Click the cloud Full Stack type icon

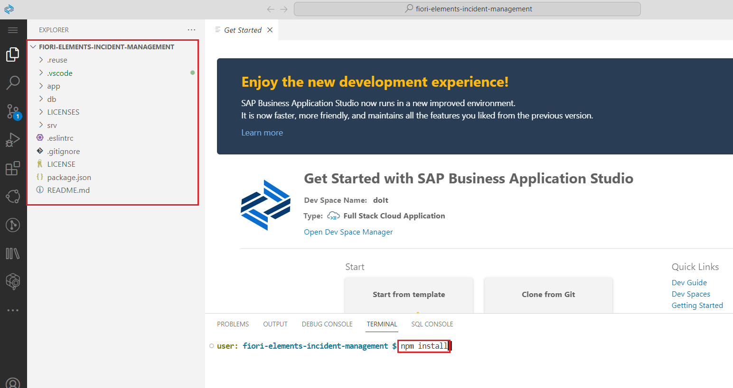[333, 216]
